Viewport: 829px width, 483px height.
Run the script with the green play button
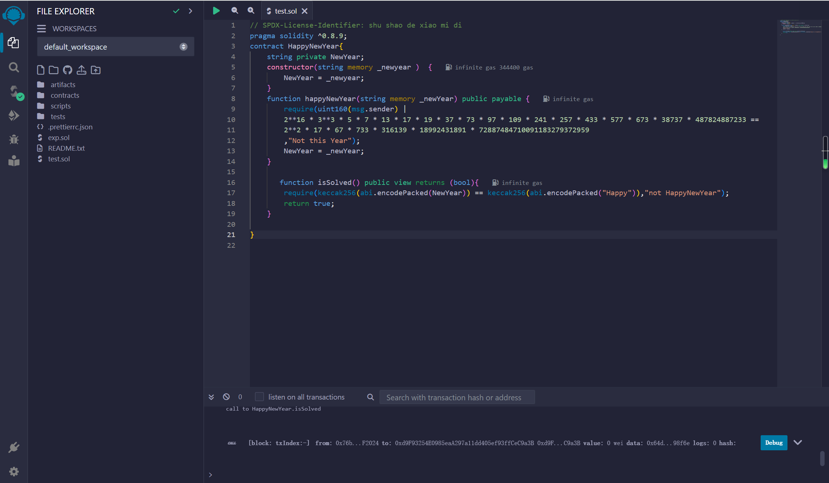tap(216, 11)
